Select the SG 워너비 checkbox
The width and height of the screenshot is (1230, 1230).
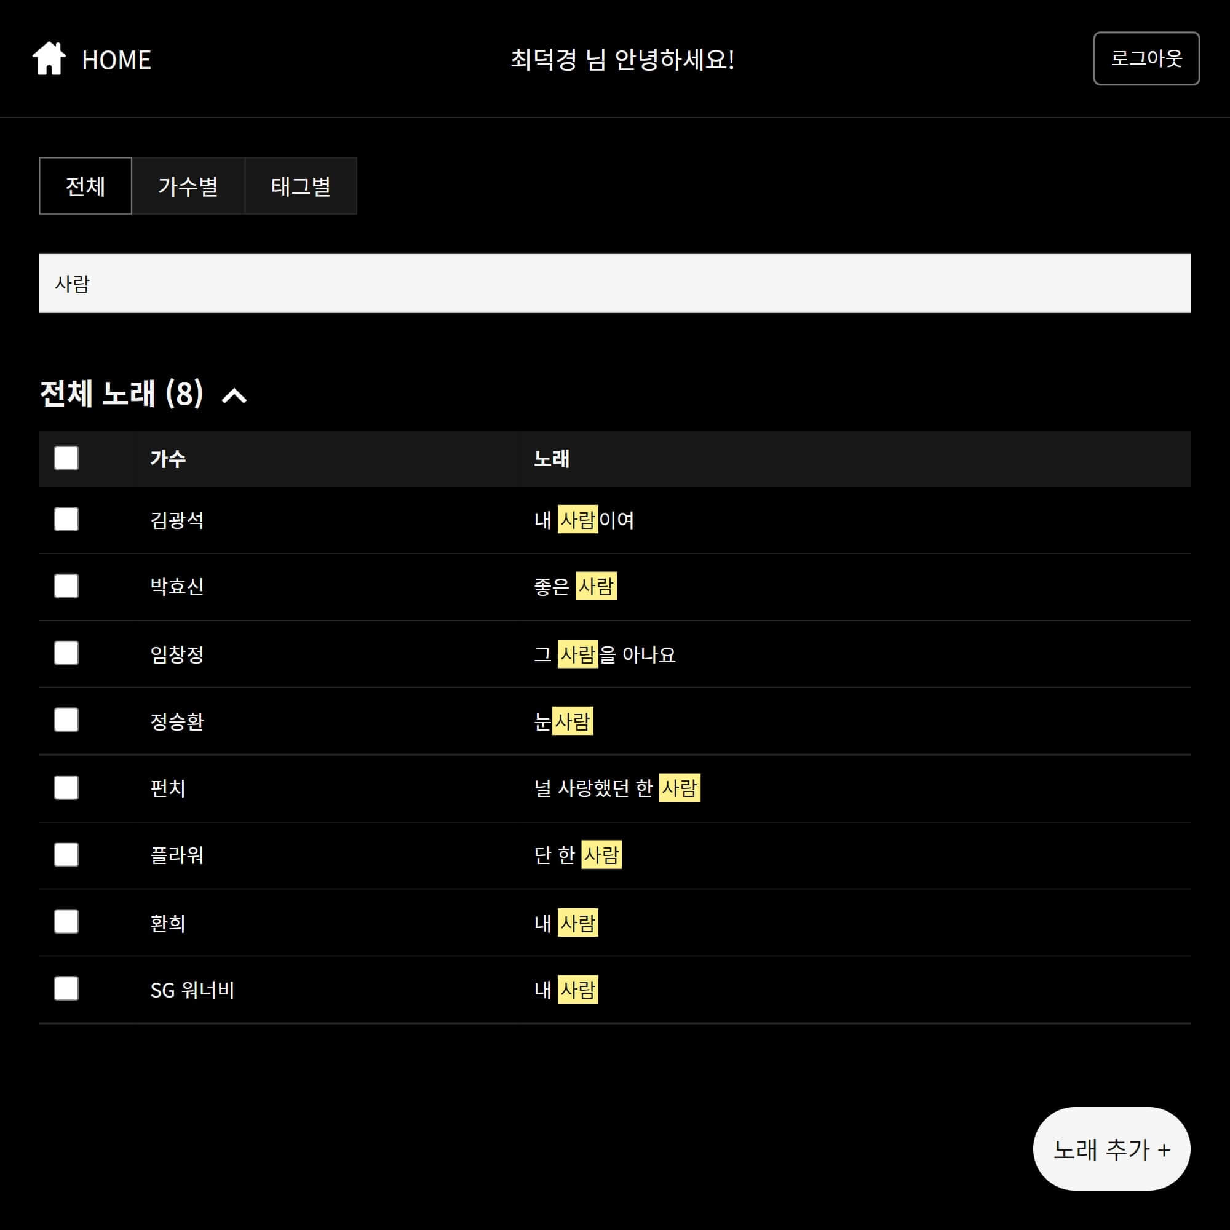click(x=66, y=989)
